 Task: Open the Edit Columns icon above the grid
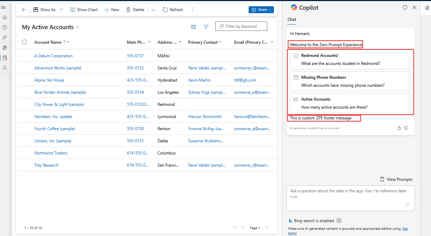click(193, 27)
